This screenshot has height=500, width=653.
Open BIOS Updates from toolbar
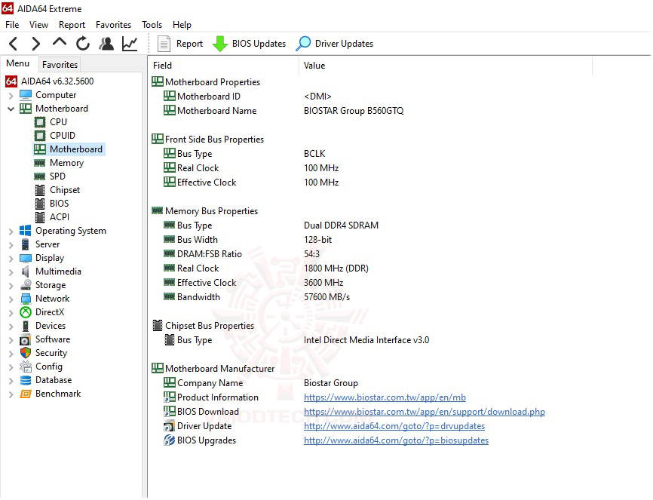[249, 44]
